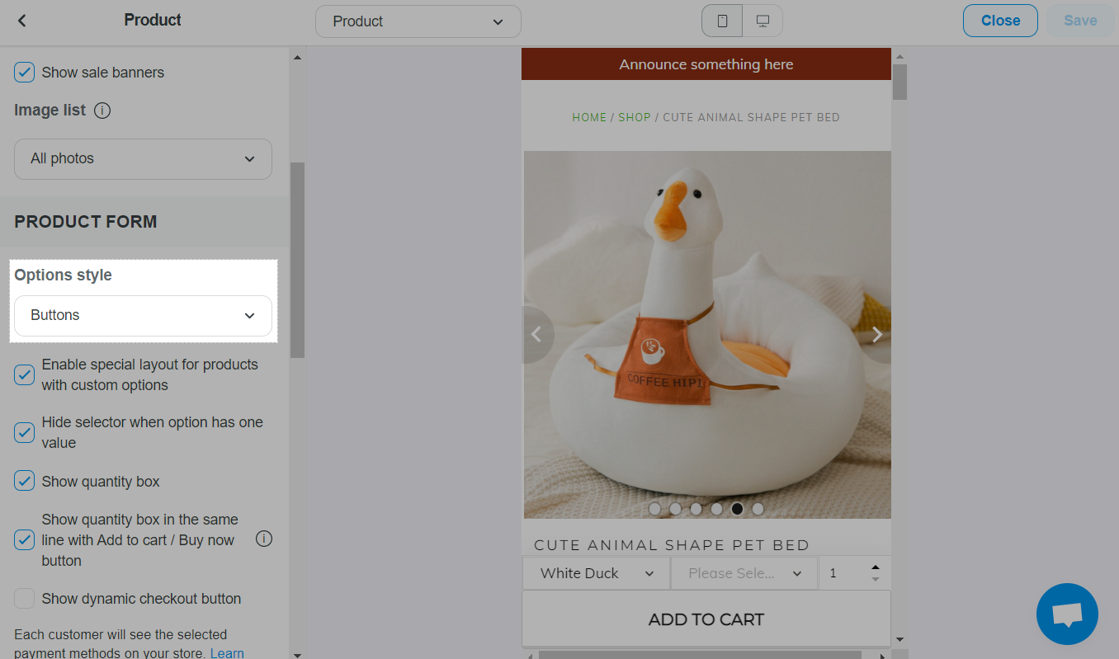The width and height of the screenshot is (1119, 659).
Task: Show next product image arrow
Action: tap(876, 335)
